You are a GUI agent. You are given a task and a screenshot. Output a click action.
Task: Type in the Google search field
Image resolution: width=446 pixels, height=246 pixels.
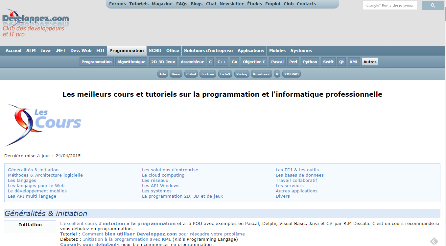coord(389,6)
